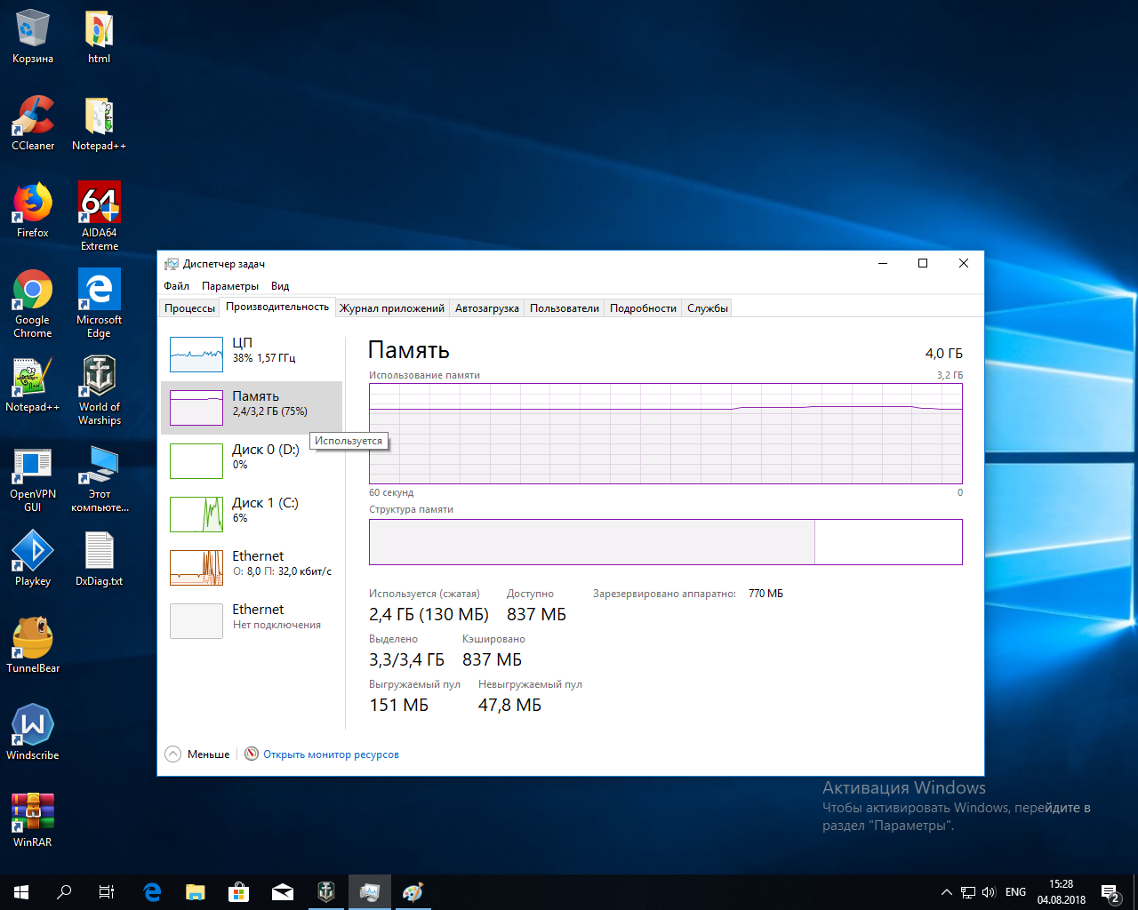Collapse details with the Меньше arrow
The width and height of the screenshot is (1138, 910).
(x=173, y=754)
